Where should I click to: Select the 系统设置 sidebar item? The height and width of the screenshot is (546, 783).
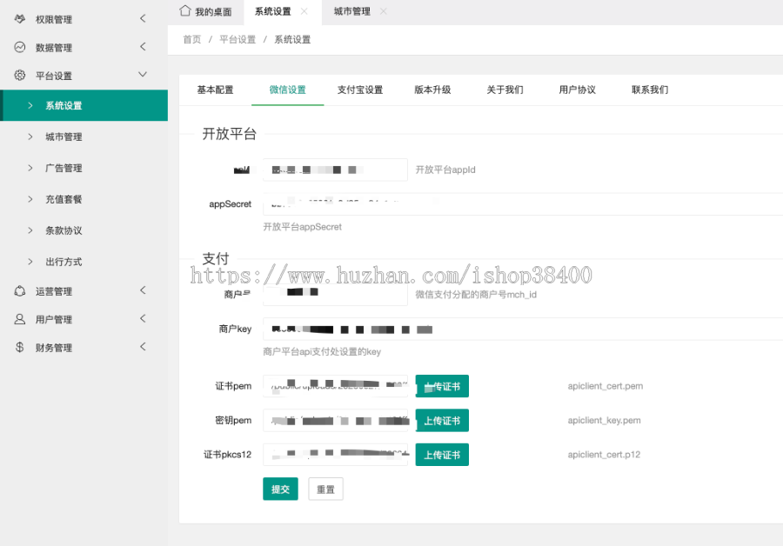point(84,105)
